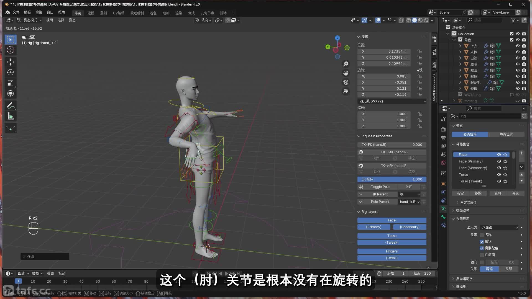Open the Bone constraints properties tab
Viewport: 532px width, 299px height.
[443, 225]
